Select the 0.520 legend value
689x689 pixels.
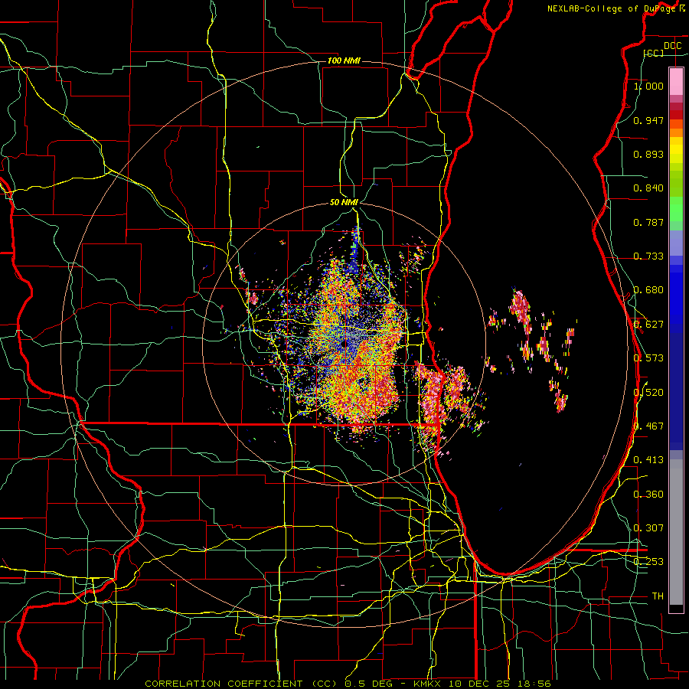pos(648,393)
